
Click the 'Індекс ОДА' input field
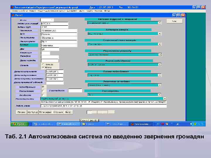[x=55, y=27]
